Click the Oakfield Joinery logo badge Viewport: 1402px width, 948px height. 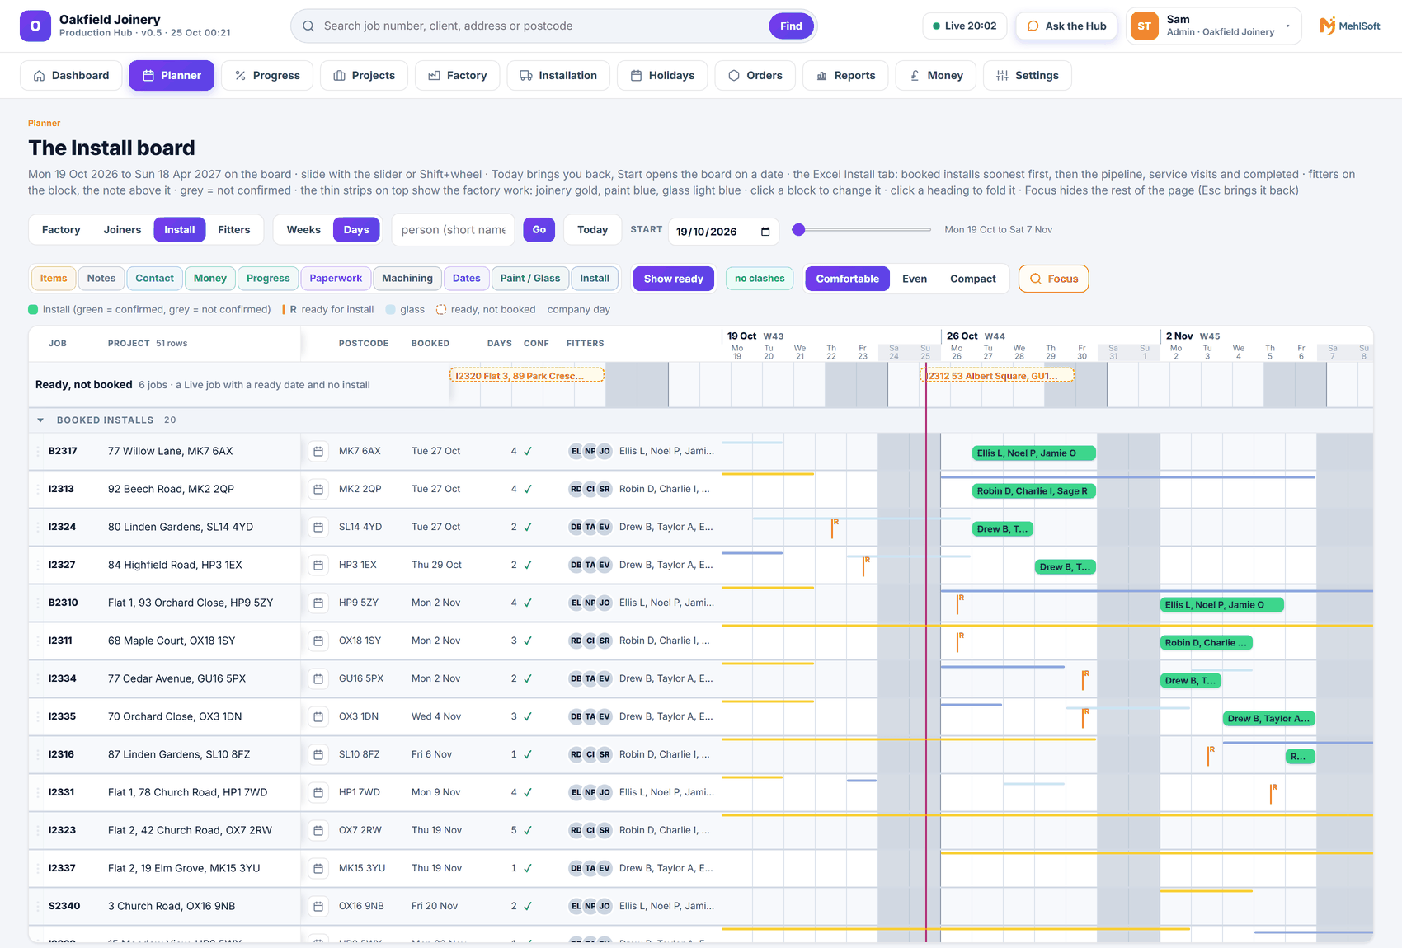pyautogui.click(x=35, y=26)
